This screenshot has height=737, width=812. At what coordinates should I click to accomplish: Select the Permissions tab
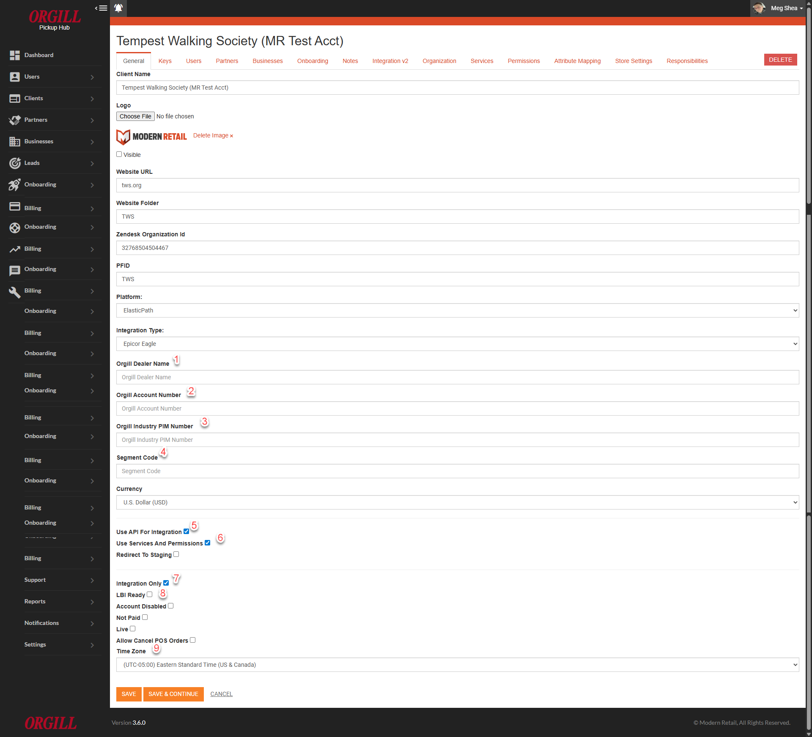pos(524,61)
